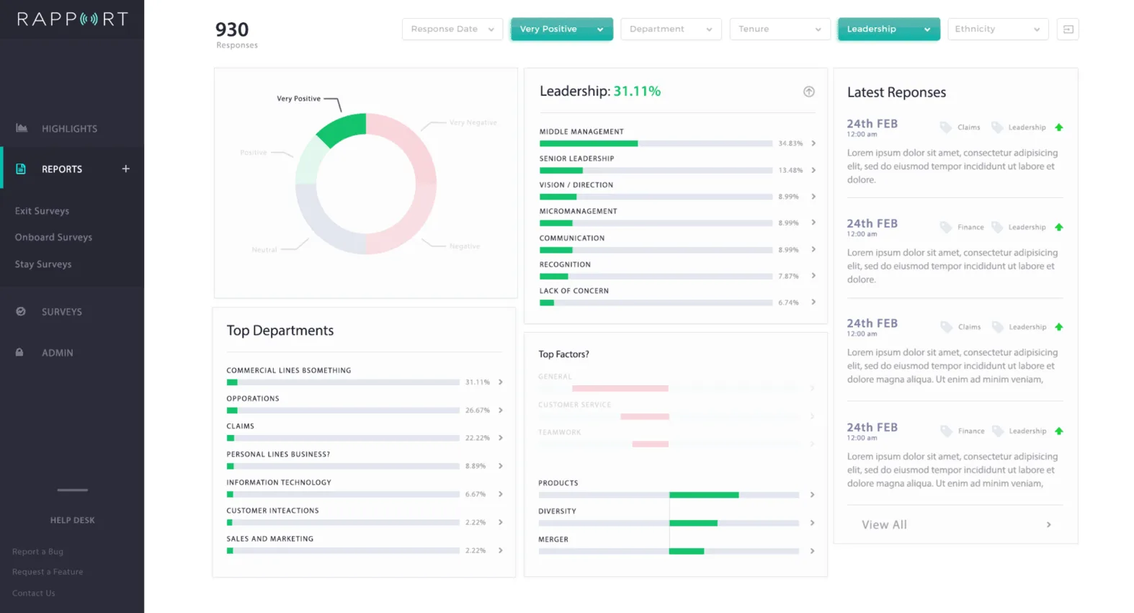The width and height of the screenshot is (1134, 613).
Task: Click the Rapport logo
Action: [x=72, y=19]
